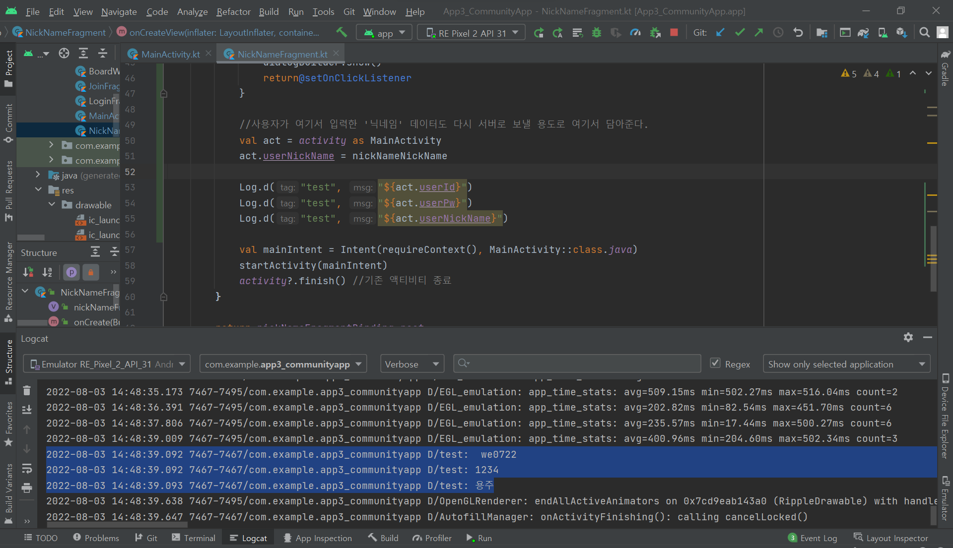Toggle show properties filter in Structure panel

tap(71, 272)
